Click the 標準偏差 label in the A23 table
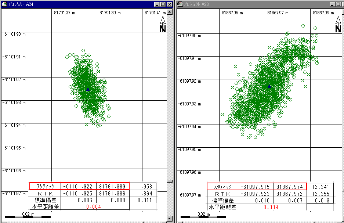The image size is (344, 223). (x=223, y=200)
